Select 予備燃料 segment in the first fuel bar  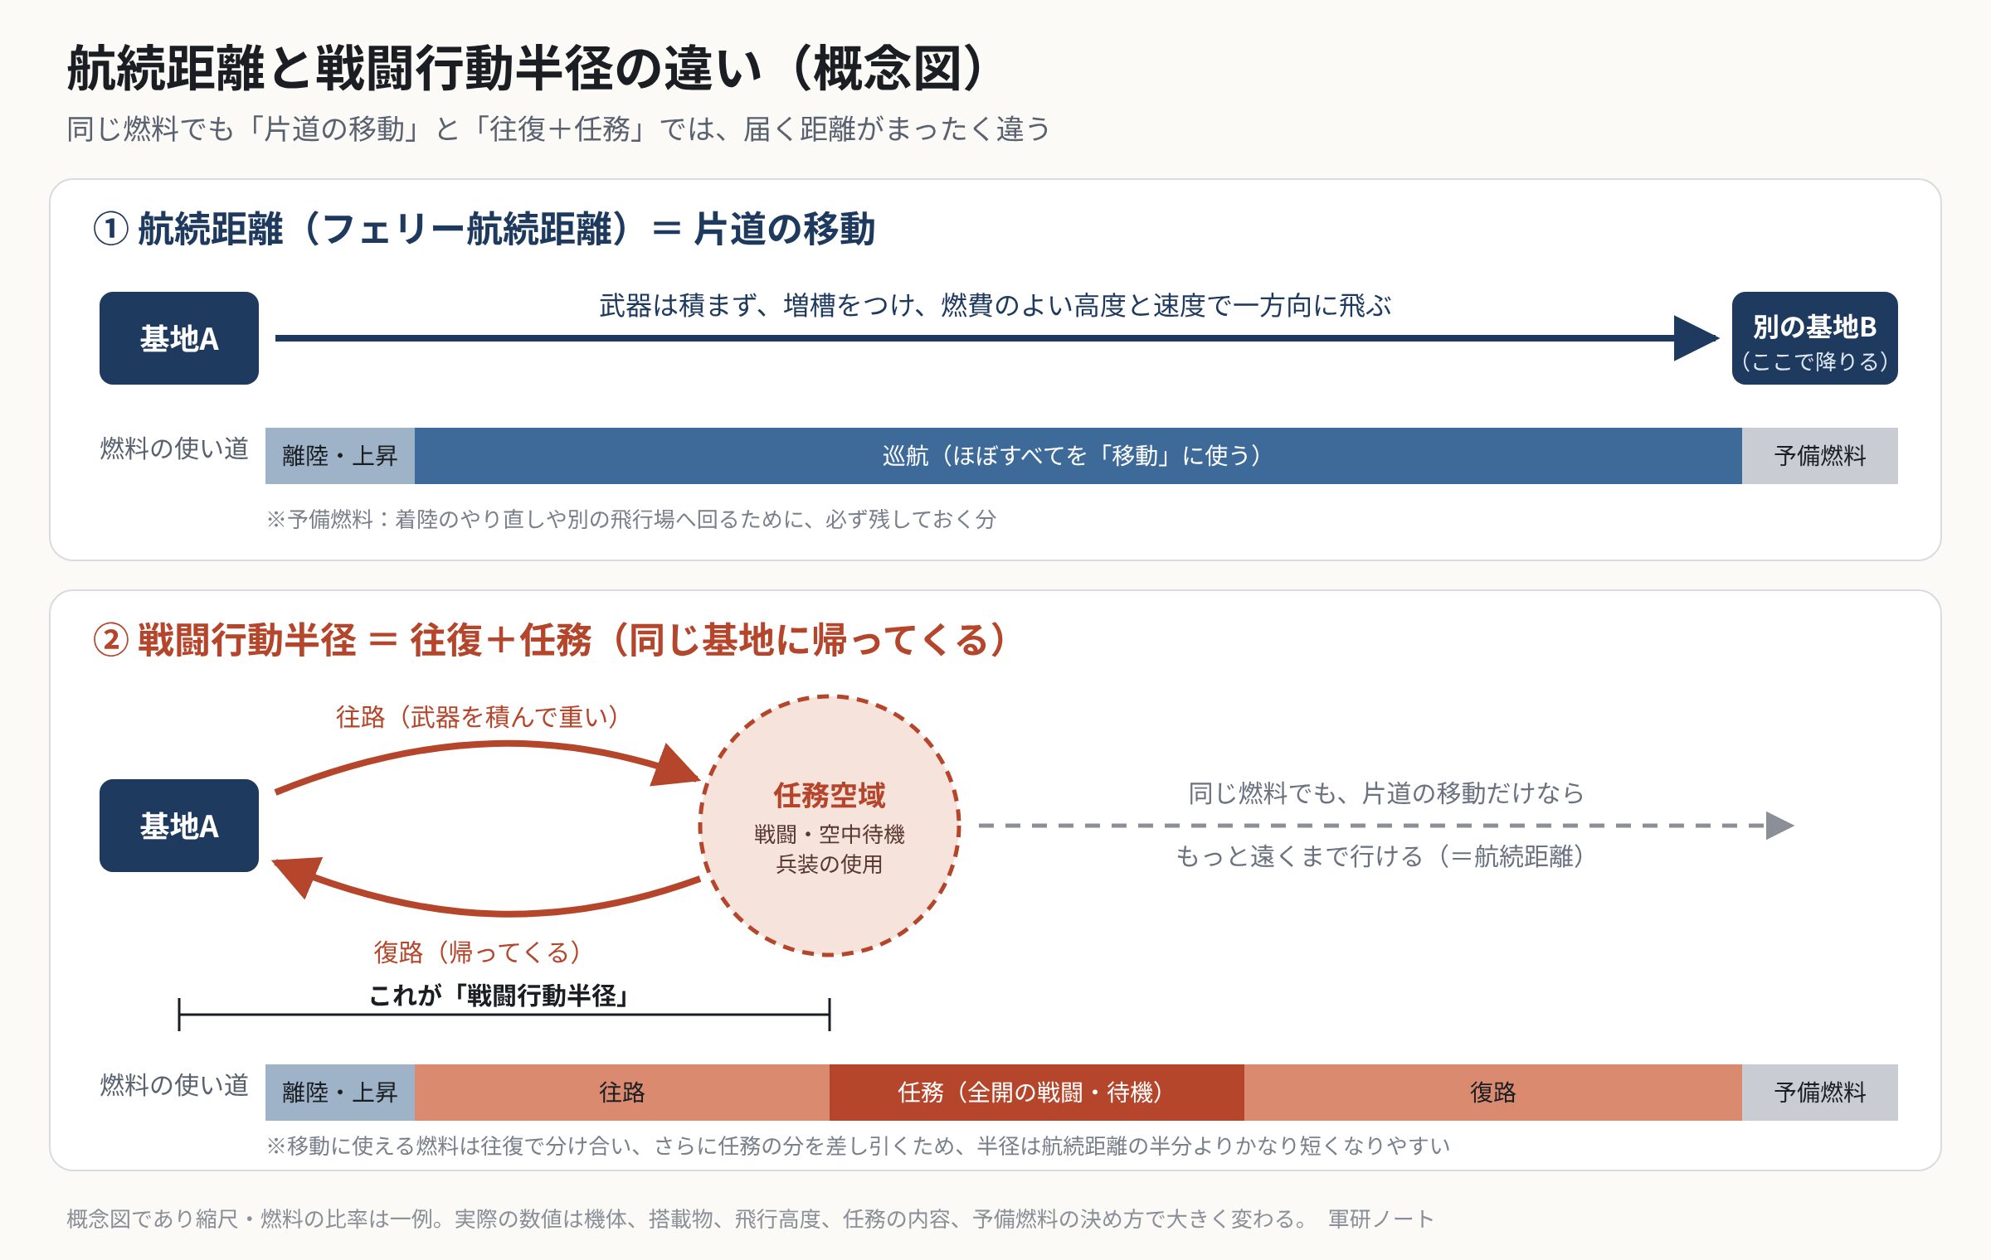[1820, 456]
